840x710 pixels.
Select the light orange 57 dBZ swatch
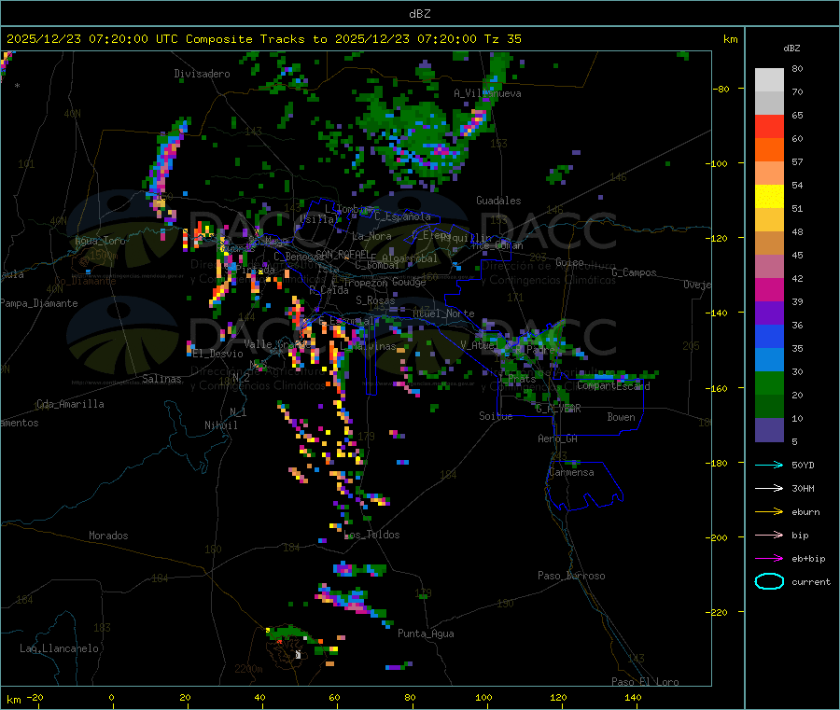click(x=769, y=173)
